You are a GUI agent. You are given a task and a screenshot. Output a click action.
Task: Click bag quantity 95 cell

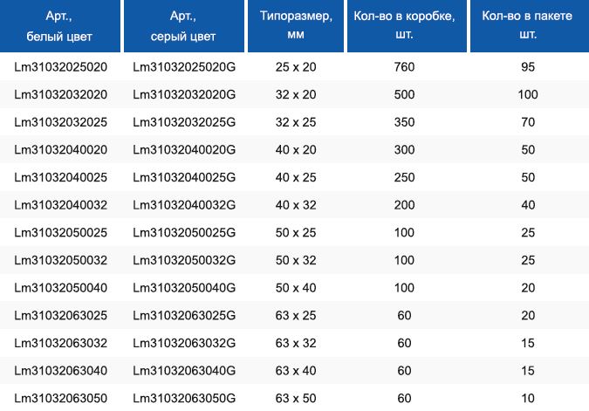tap(528, 67)
